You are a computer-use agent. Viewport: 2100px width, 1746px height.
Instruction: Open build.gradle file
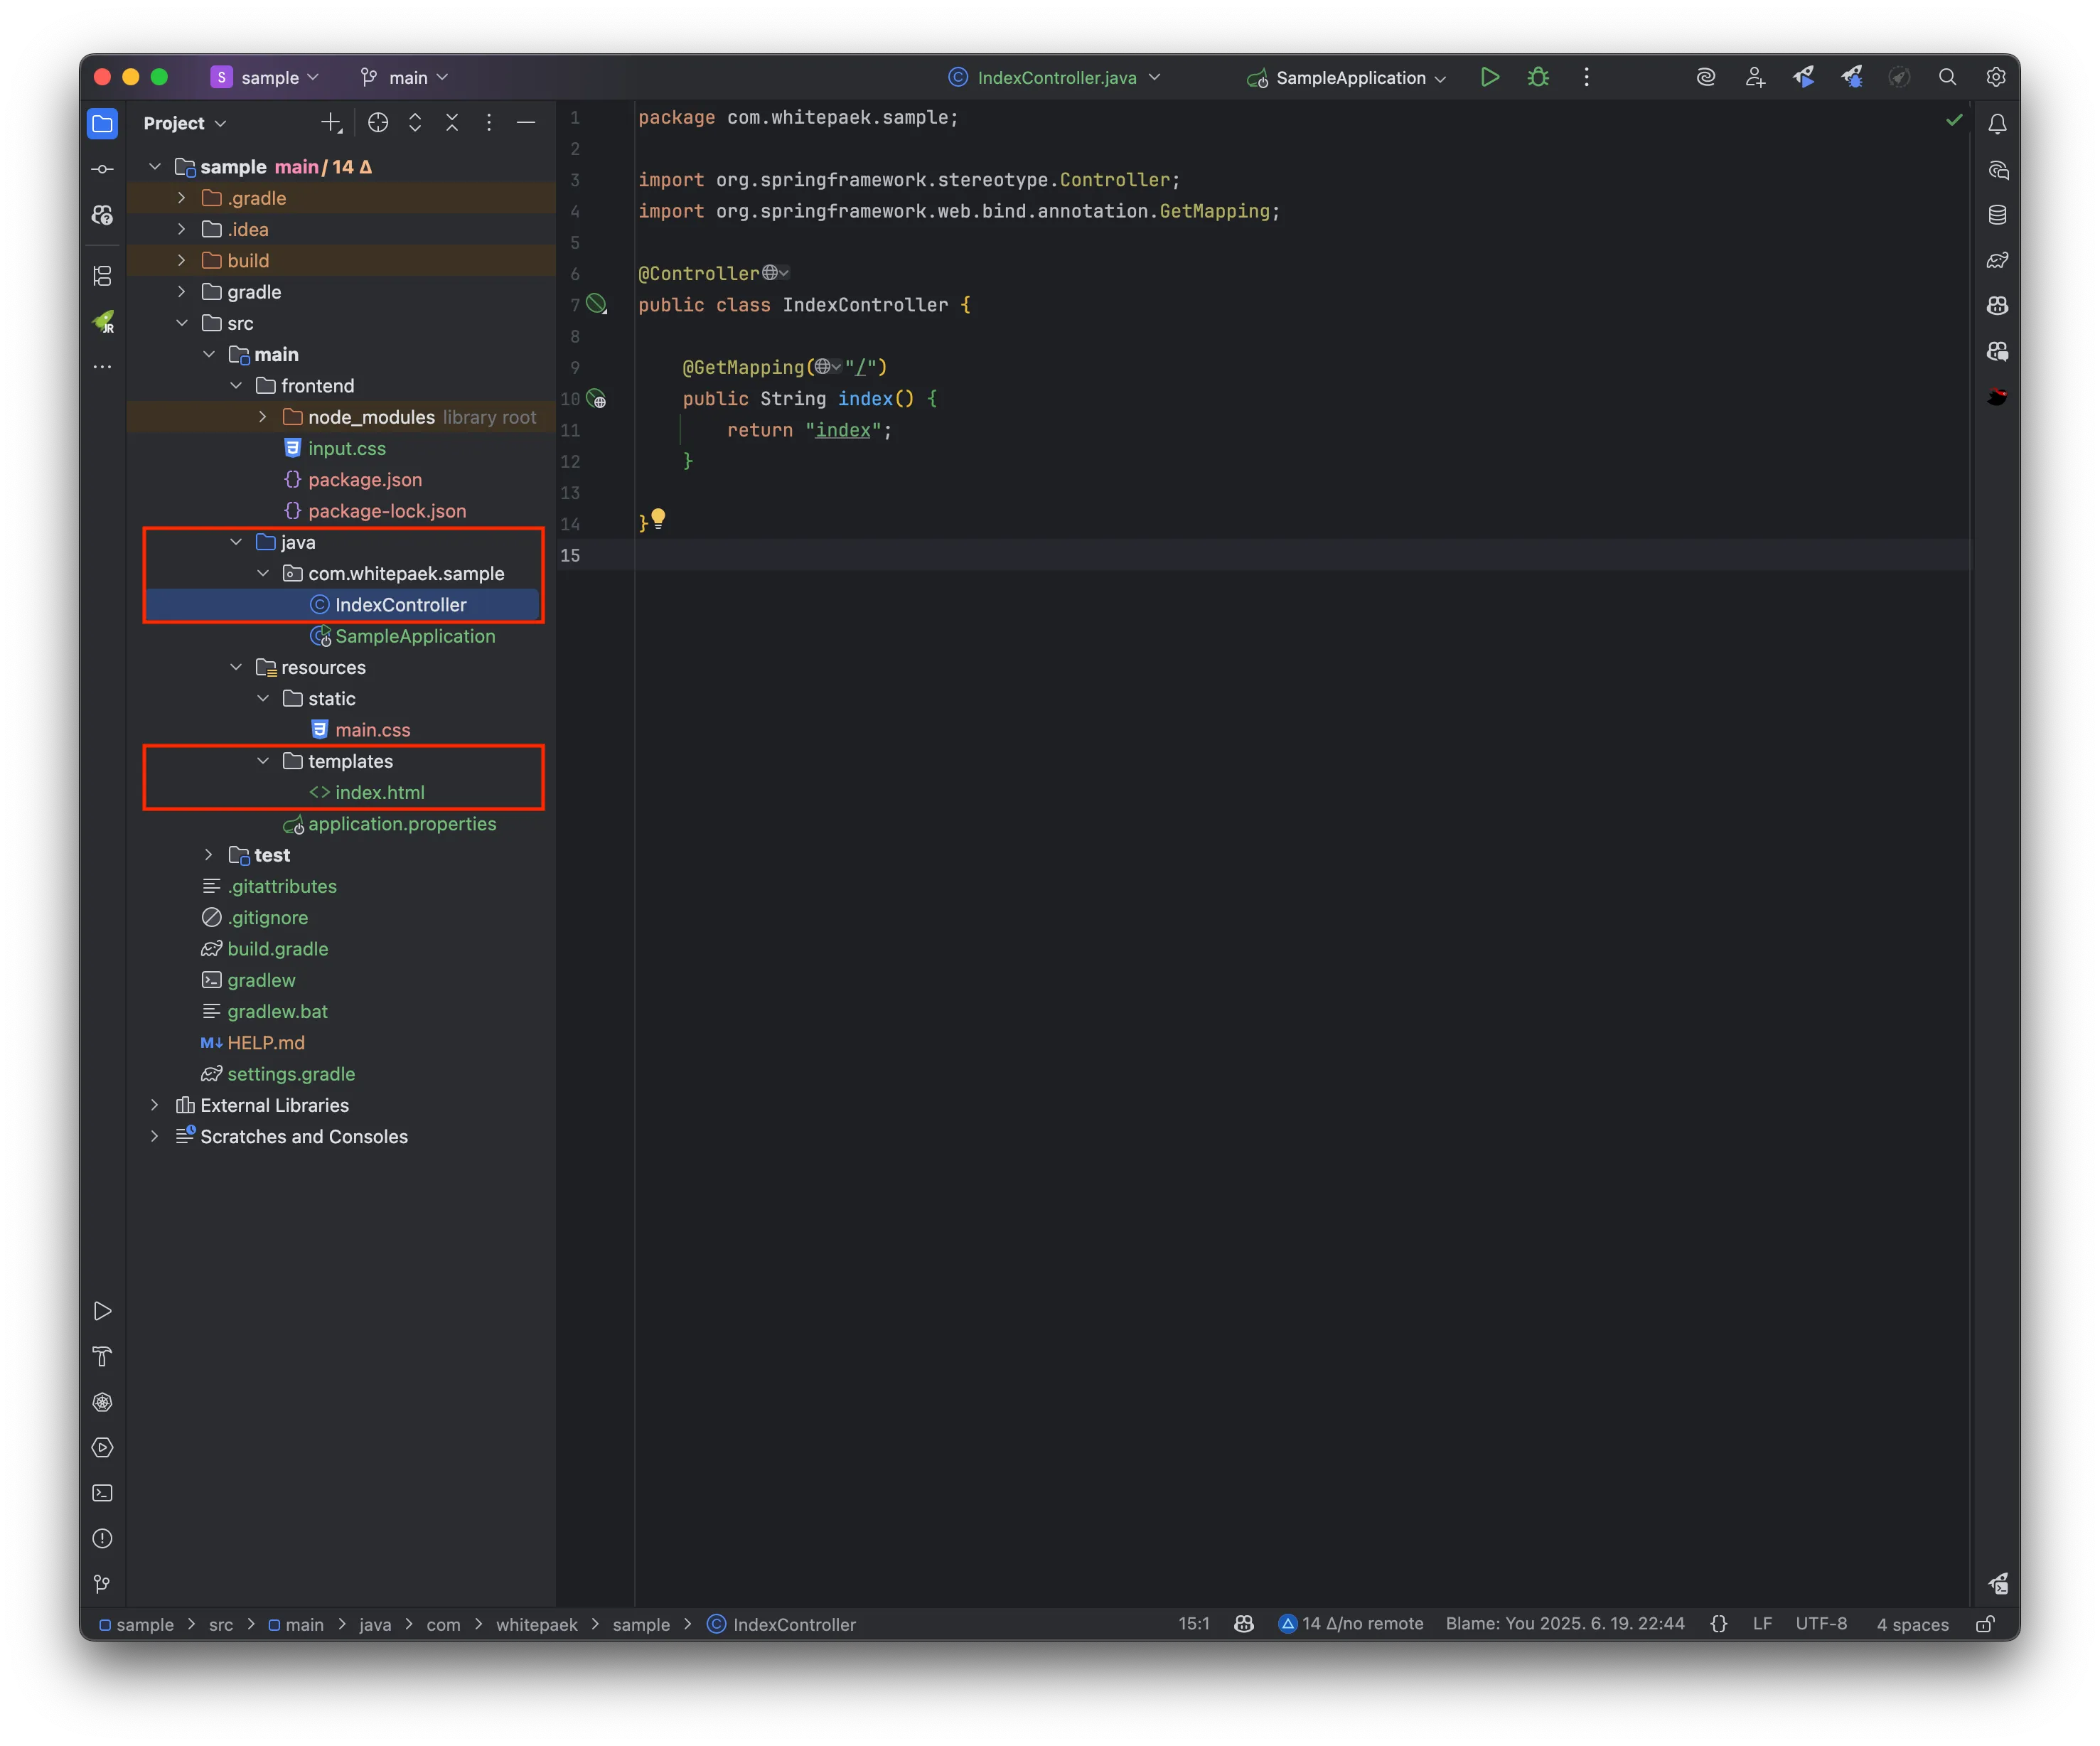click(277, 949)
